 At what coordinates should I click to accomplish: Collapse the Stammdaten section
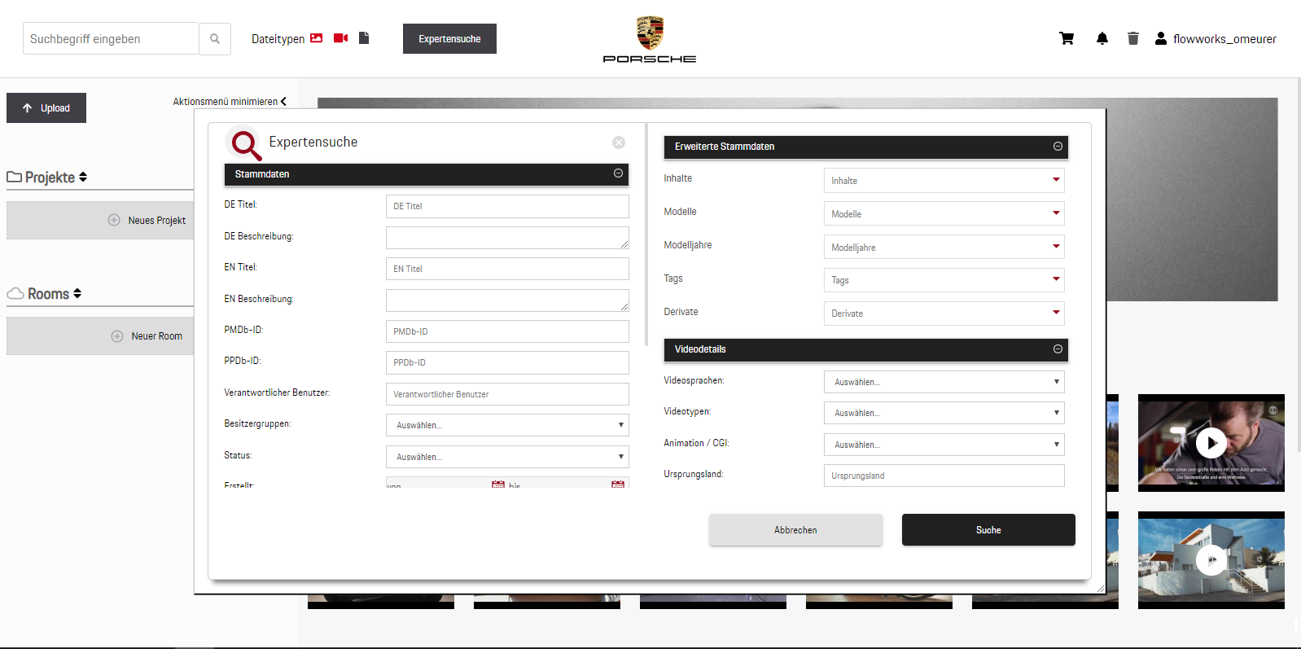[618, 173]
